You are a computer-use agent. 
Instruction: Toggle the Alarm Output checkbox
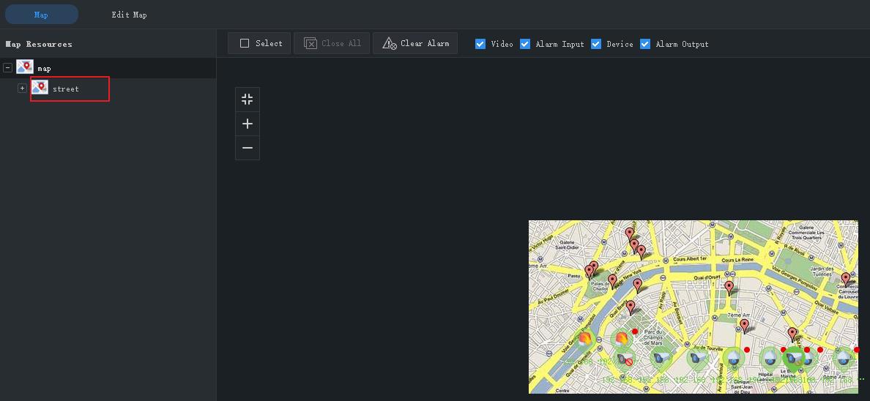tap(644, 44)
